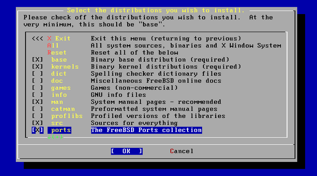Toggle the kernels distribution checkbox

(37, 67)
